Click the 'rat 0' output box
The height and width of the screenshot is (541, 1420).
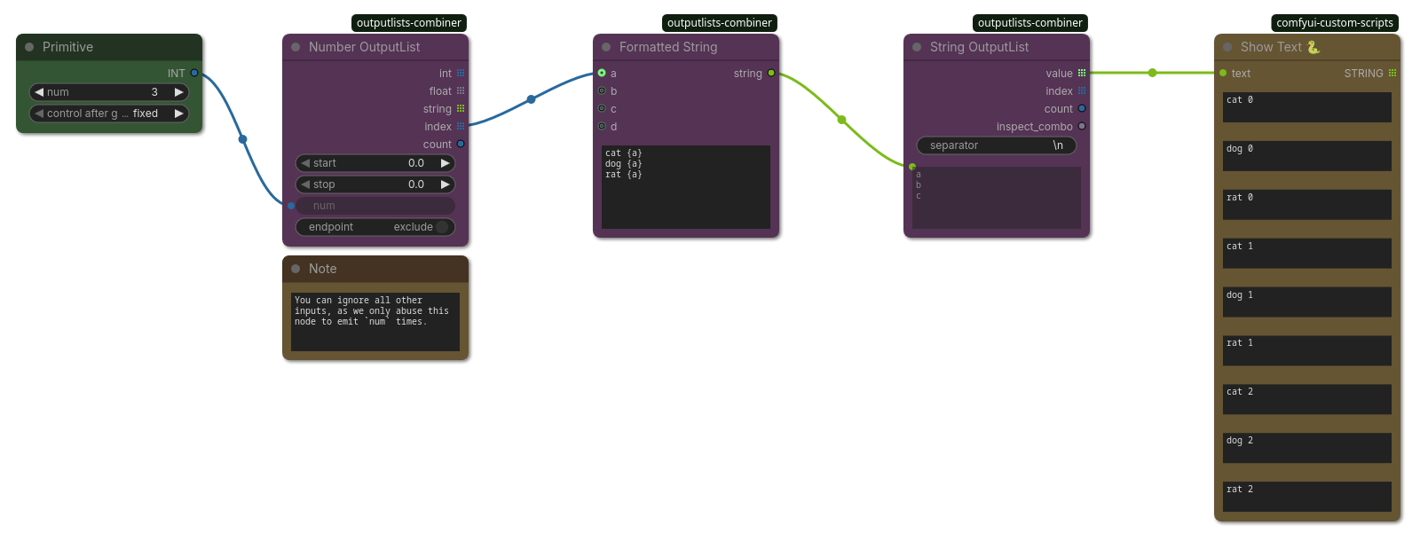point(1307,205)
